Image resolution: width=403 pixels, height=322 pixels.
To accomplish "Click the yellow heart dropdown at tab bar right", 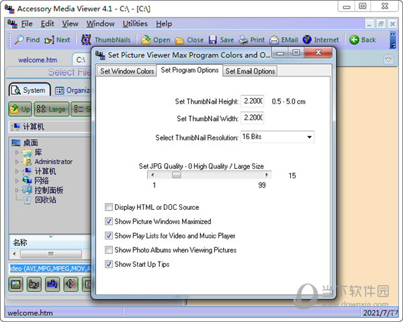I will coord(388,59).
